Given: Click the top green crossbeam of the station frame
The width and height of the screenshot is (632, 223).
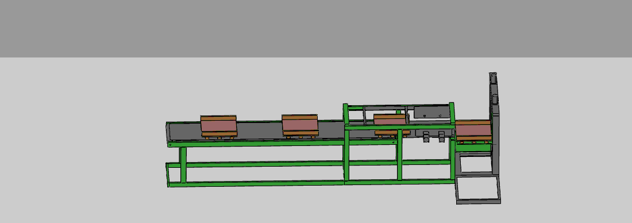Looking at the screenshot, I should pyautogui.click(x=399, y=106).
